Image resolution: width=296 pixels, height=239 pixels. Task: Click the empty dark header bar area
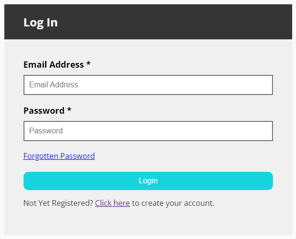click(192, 22)
